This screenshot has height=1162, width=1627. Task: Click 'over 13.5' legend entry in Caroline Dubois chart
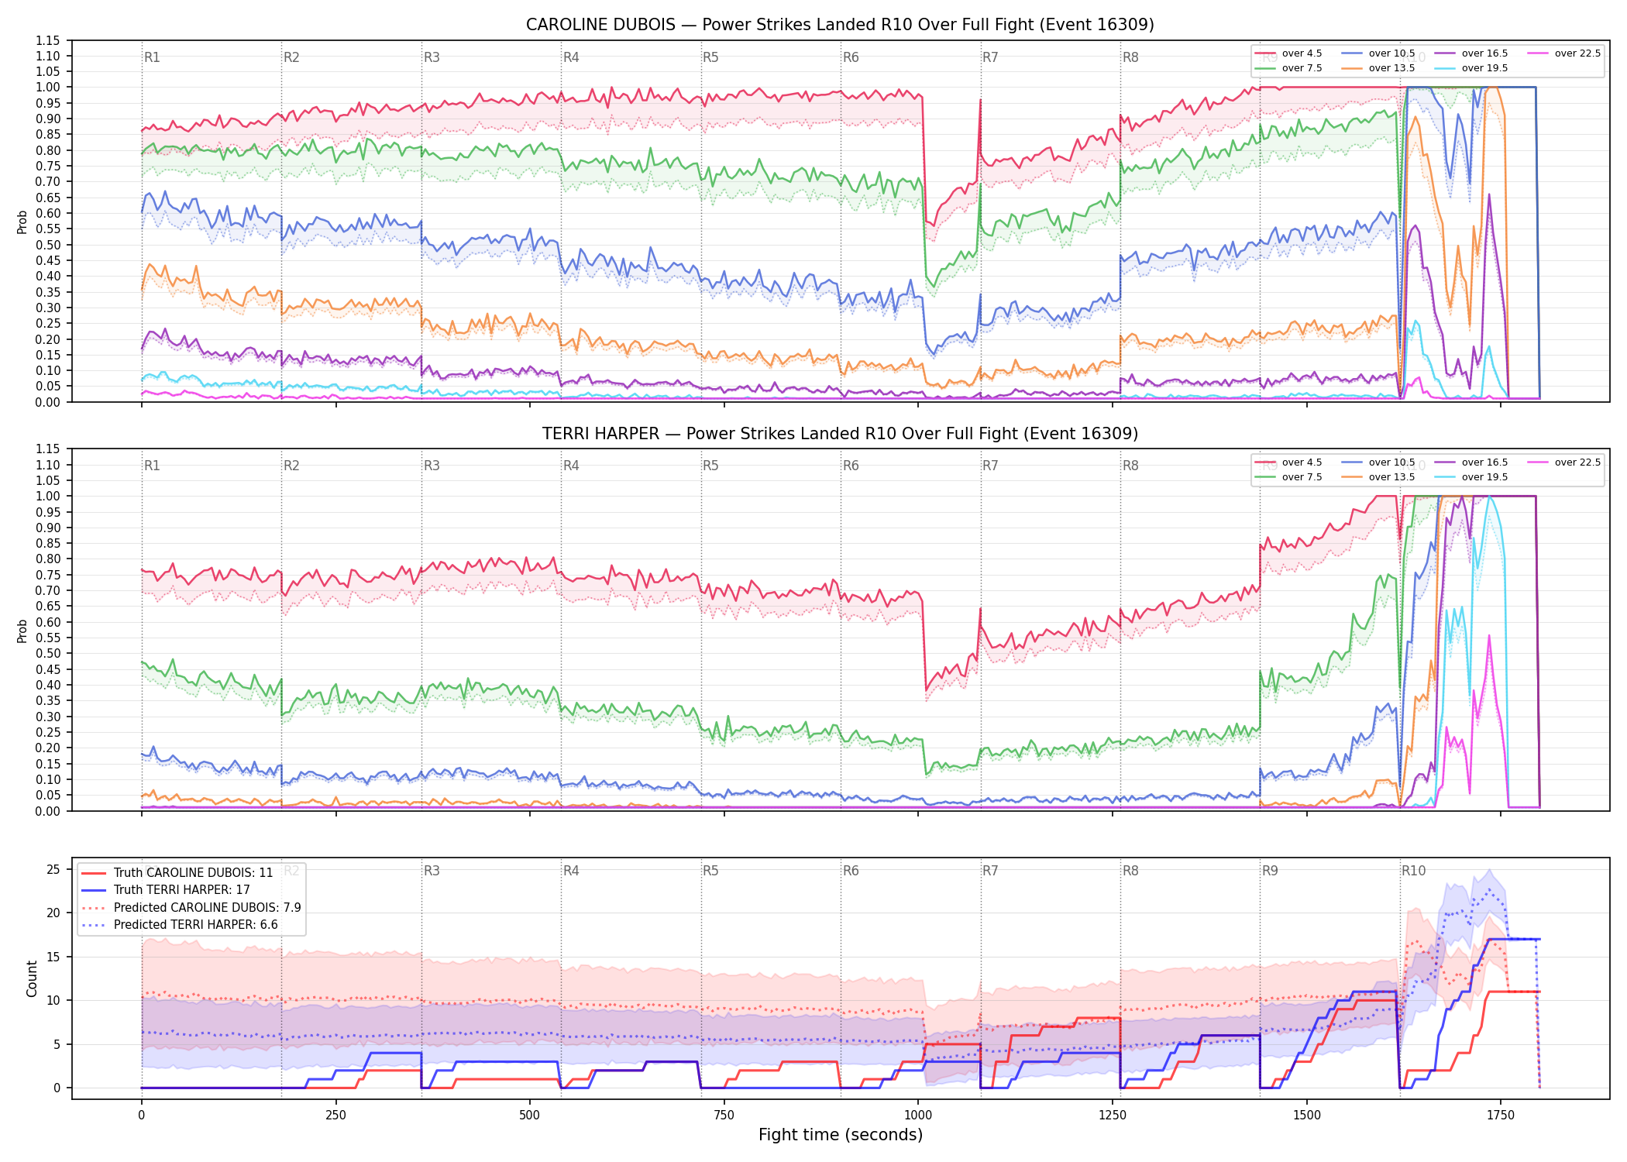point(1378,68)
